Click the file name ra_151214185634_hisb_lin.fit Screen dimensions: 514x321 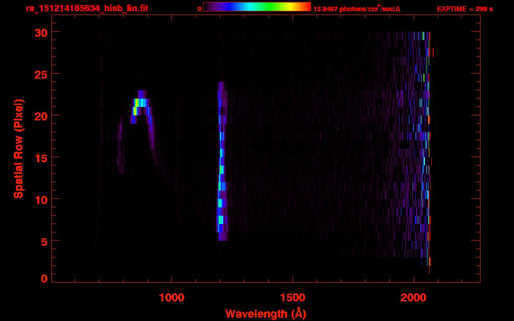click(86, 8)
